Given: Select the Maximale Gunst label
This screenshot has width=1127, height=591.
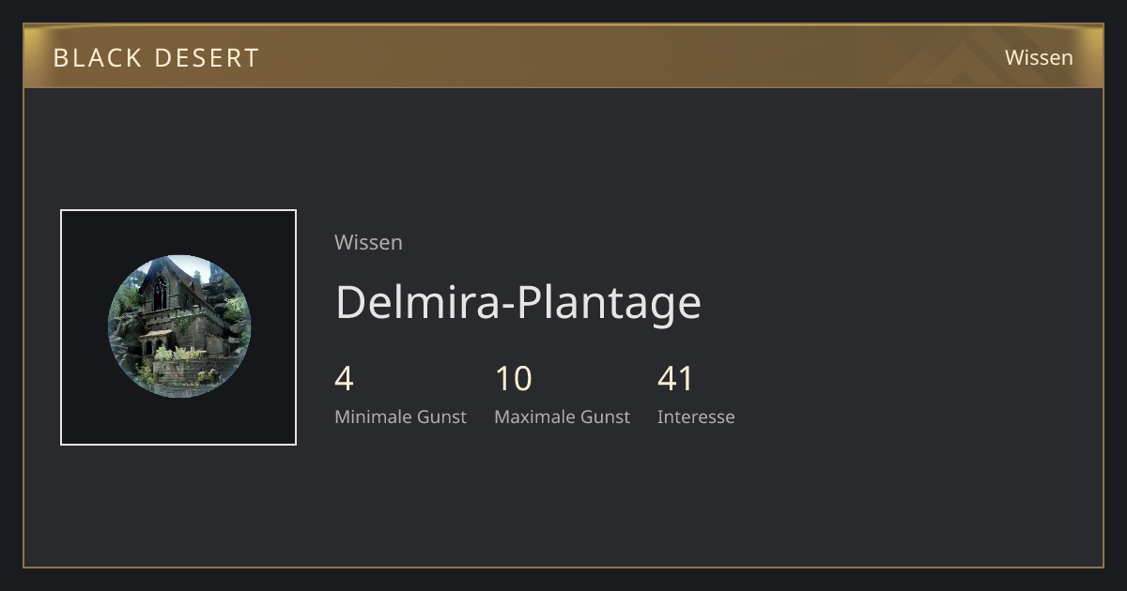Looking at the screenshot, I should coord(562,417).
